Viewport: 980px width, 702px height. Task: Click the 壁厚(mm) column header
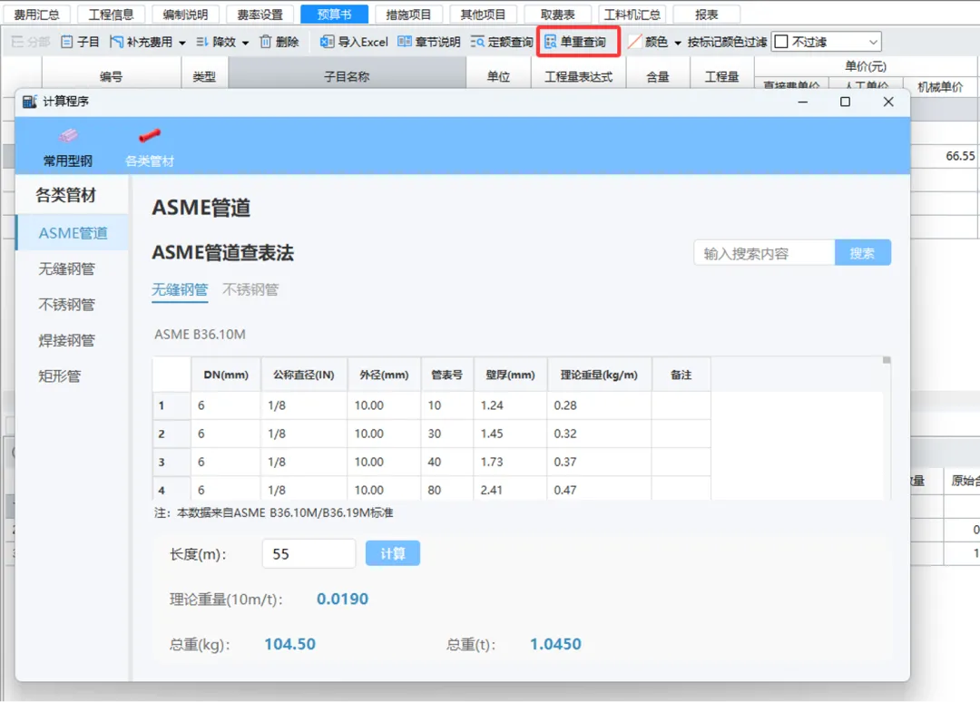coord(510,375)
